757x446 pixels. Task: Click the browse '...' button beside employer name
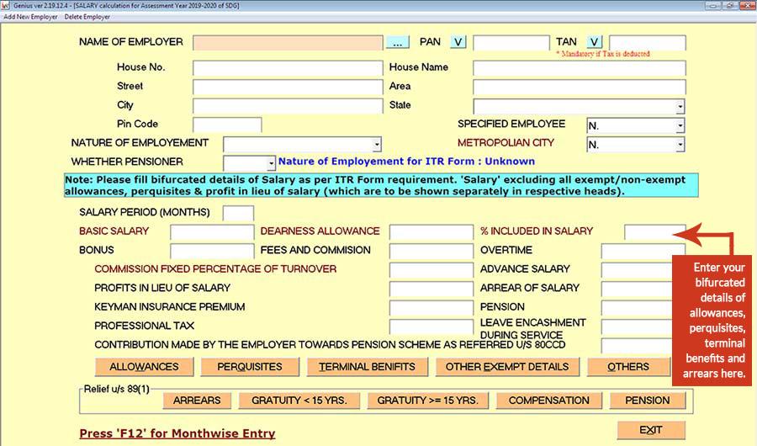coord(397,42)
